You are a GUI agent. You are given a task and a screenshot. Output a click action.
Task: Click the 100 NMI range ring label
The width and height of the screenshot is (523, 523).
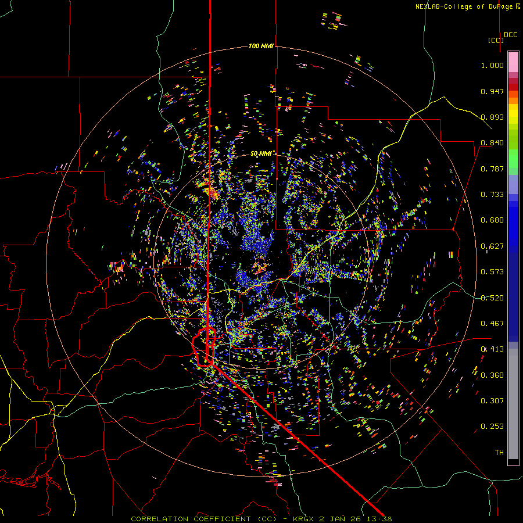tap(261, 46)
